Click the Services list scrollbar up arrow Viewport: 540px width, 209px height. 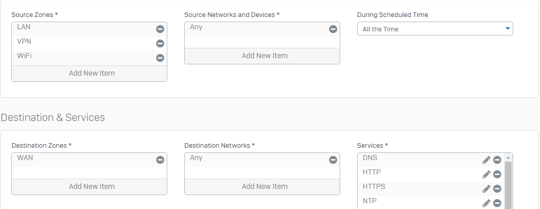point(508,158)
